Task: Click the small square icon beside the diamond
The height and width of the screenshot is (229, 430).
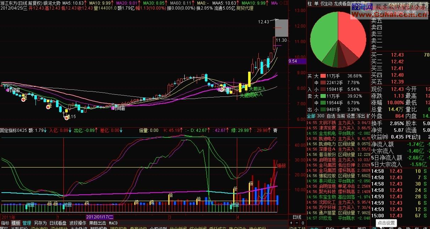Action: click(285, 3)
